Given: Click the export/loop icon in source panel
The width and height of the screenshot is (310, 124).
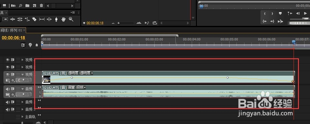Looking at the screenshot, I should click(x=155, y=23).
